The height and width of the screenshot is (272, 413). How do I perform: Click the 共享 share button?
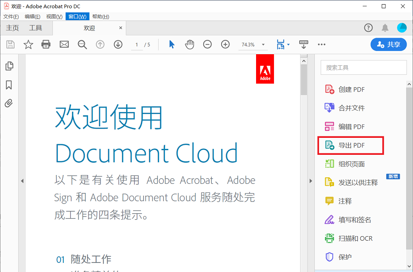[x=388, y=45]
